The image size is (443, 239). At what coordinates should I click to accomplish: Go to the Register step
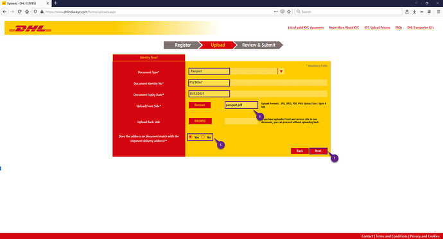pos(182,45)
